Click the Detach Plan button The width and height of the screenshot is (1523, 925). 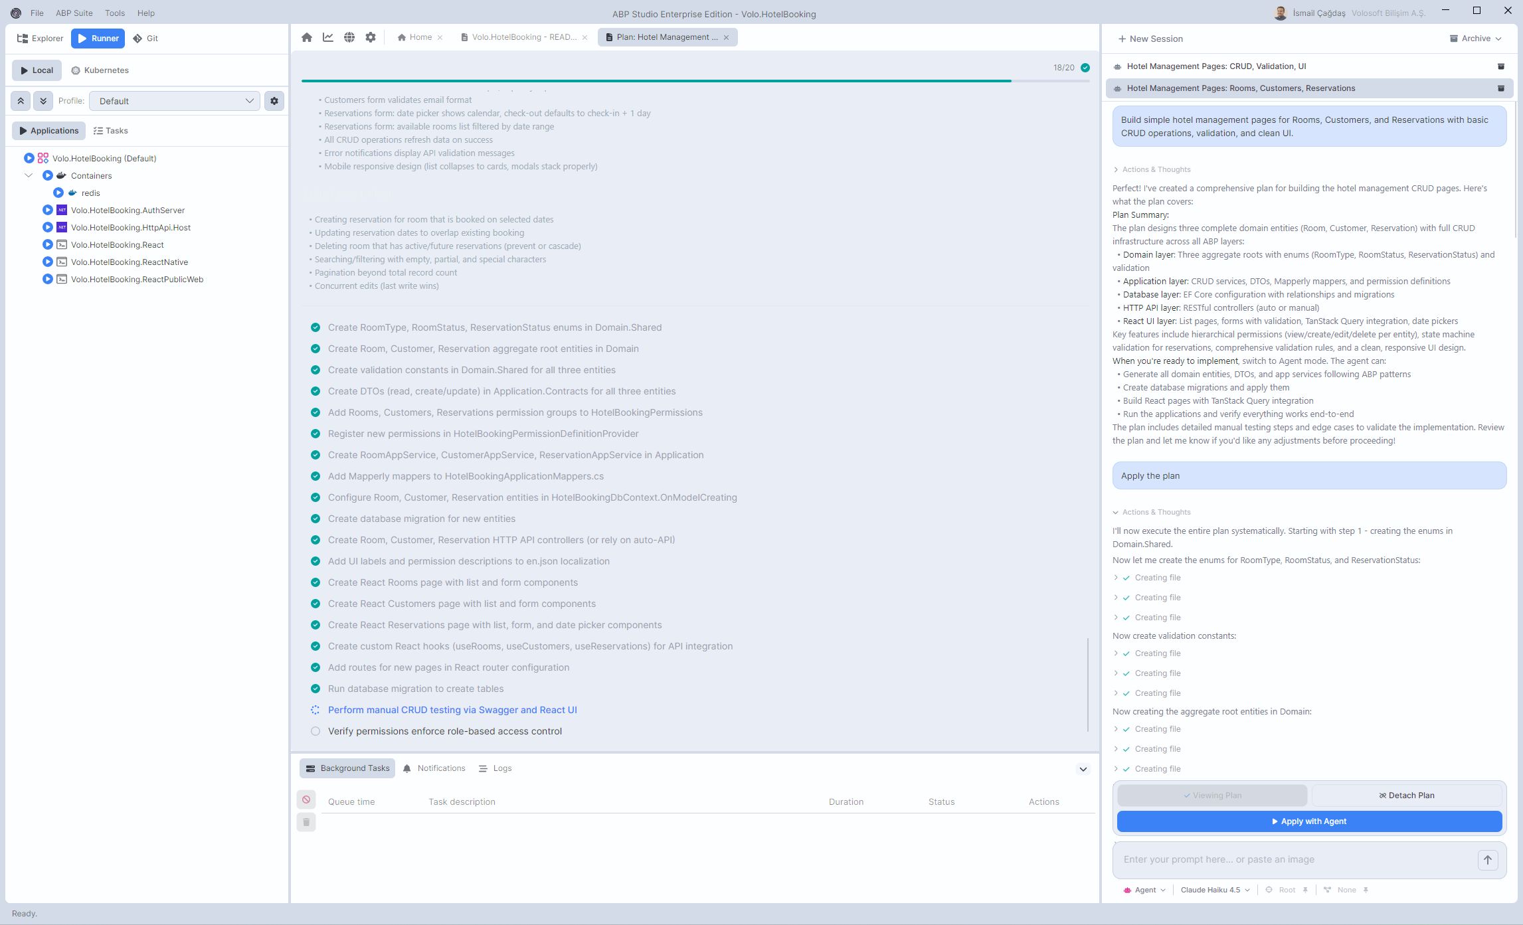(x=1407, y=796)
